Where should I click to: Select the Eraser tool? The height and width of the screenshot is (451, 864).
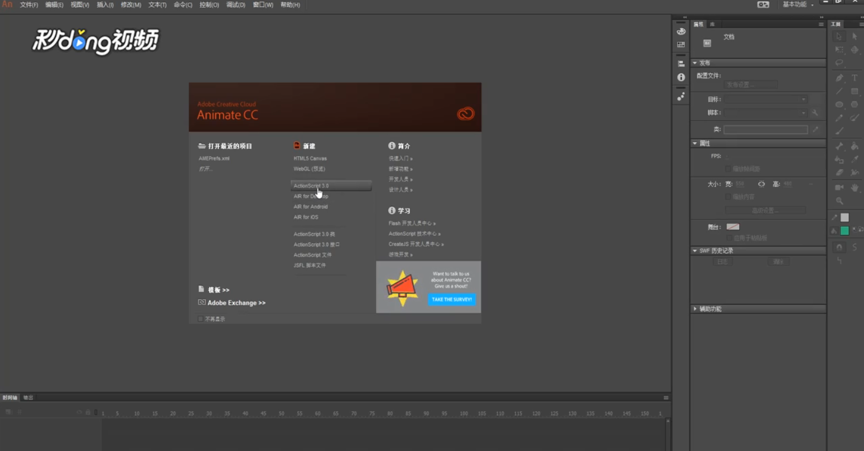point(839,173)
